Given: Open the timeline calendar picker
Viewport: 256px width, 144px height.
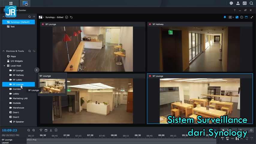Looking at the screenshot, I should (46, 130).
